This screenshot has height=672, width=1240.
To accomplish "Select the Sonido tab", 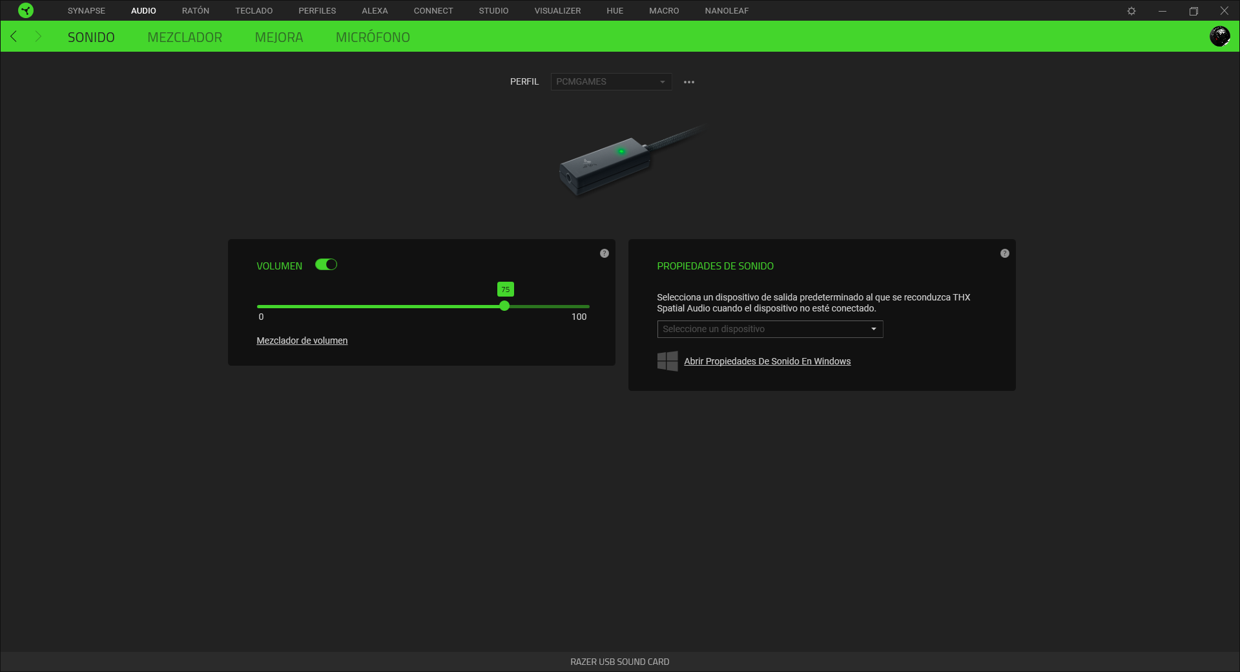I will click(91, 37).
